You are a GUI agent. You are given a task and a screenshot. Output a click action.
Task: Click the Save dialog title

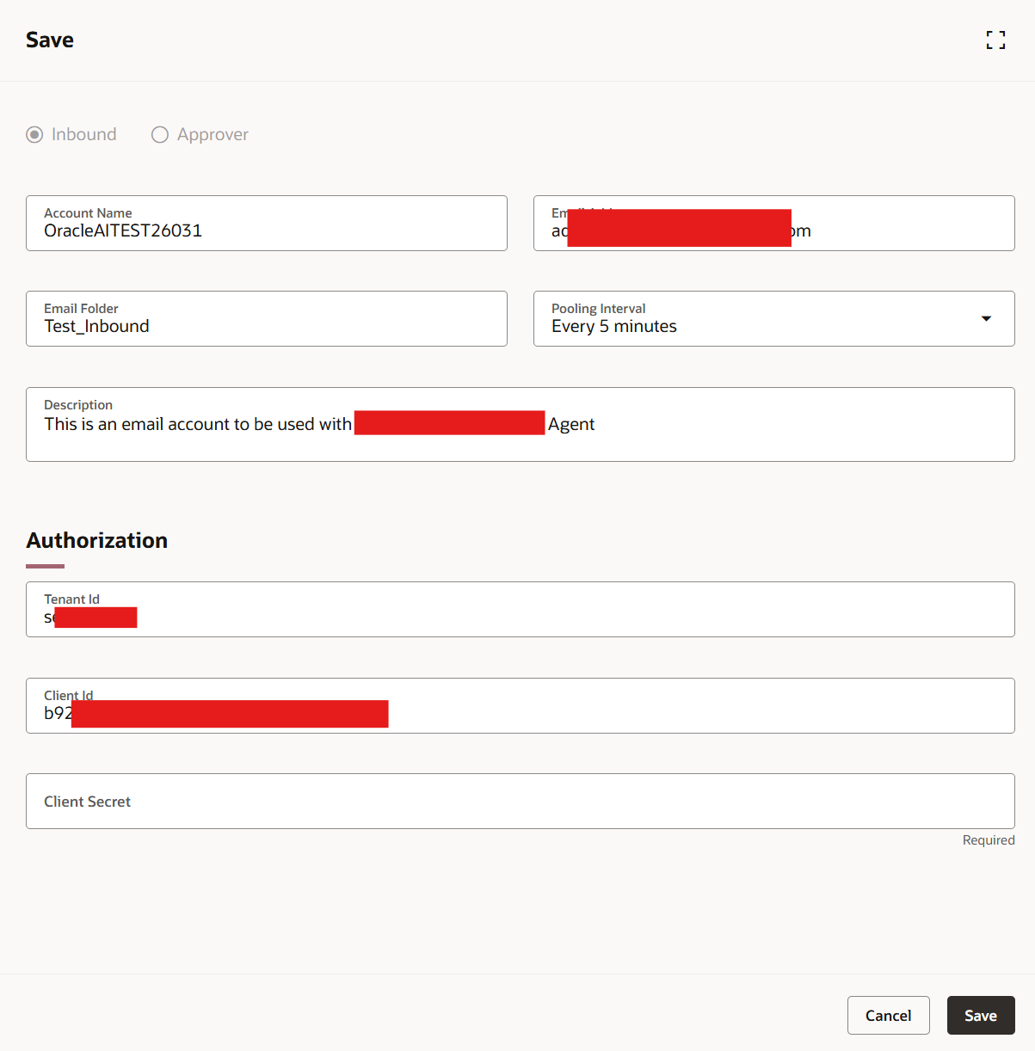coord(50,40)
